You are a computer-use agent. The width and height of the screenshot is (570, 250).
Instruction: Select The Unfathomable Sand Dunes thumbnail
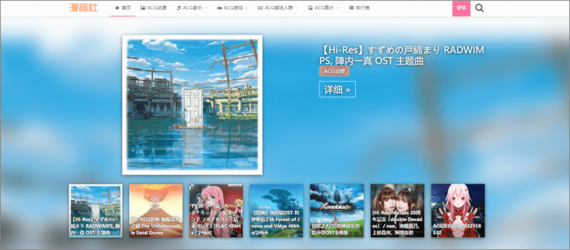(x=156, y=211)
